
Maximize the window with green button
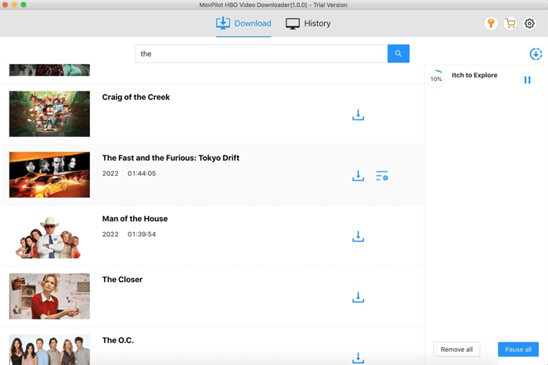pos(23,5)
